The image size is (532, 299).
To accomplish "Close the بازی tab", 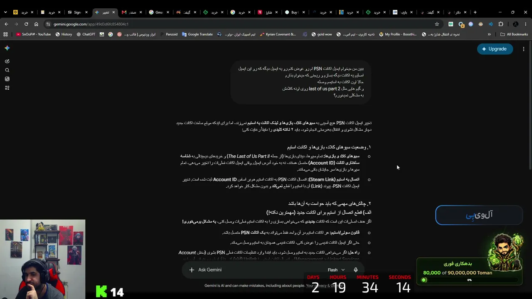I will pyautogui.click(x=412, y=12).
